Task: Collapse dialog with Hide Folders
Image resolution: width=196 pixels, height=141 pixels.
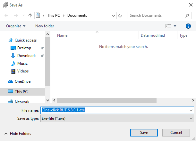Action: click(18, 134)
